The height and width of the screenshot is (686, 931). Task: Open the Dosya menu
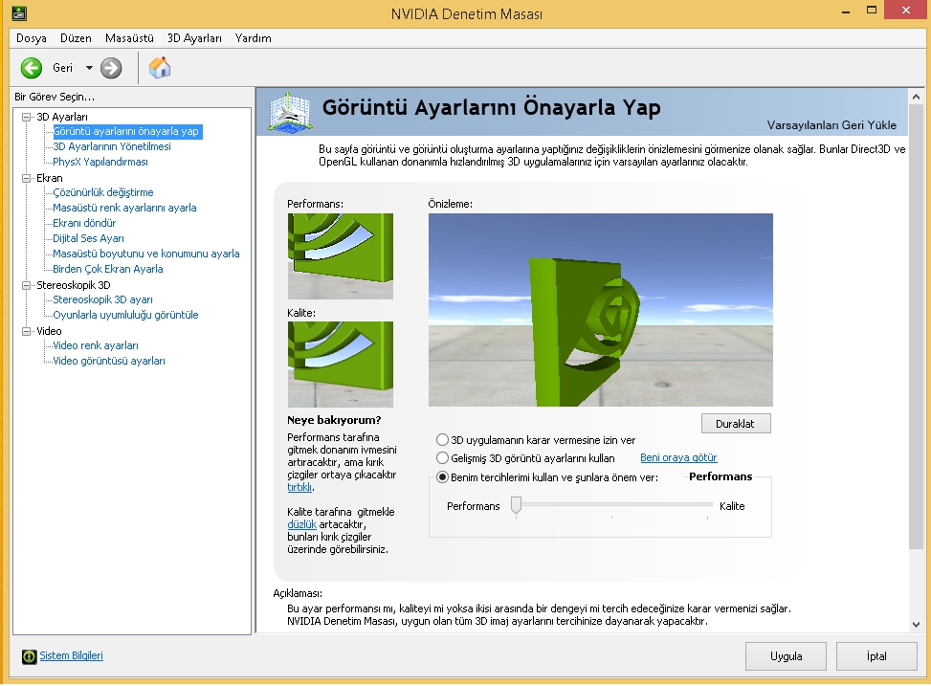[32, 38]
